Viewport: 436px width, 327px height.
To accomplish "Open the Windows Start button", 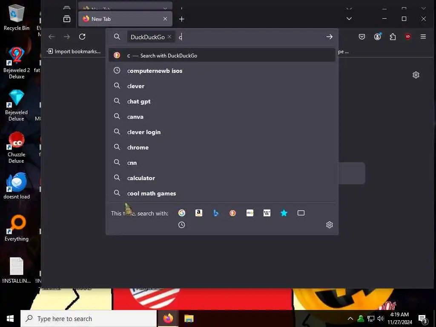I will (x=10, y=318).
